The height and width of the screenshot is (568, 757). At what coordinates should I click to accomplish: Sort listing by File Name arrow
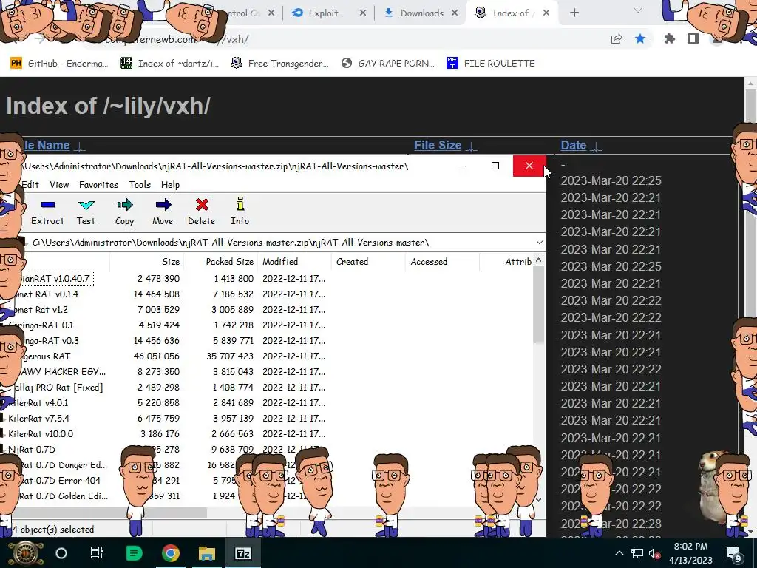point(79,146)
